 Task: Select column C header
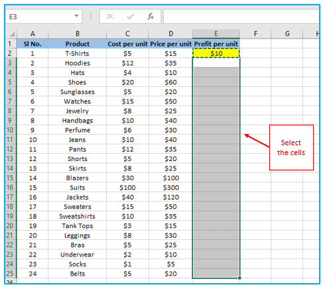click(x=127, y=34)
